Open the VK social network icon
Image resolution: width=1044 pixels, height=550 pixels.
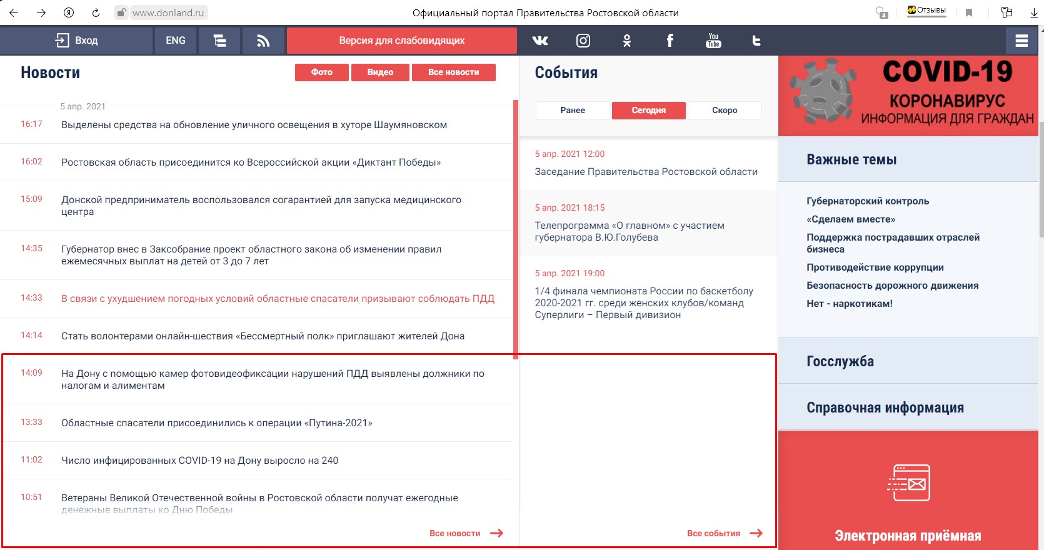point(540,41)
